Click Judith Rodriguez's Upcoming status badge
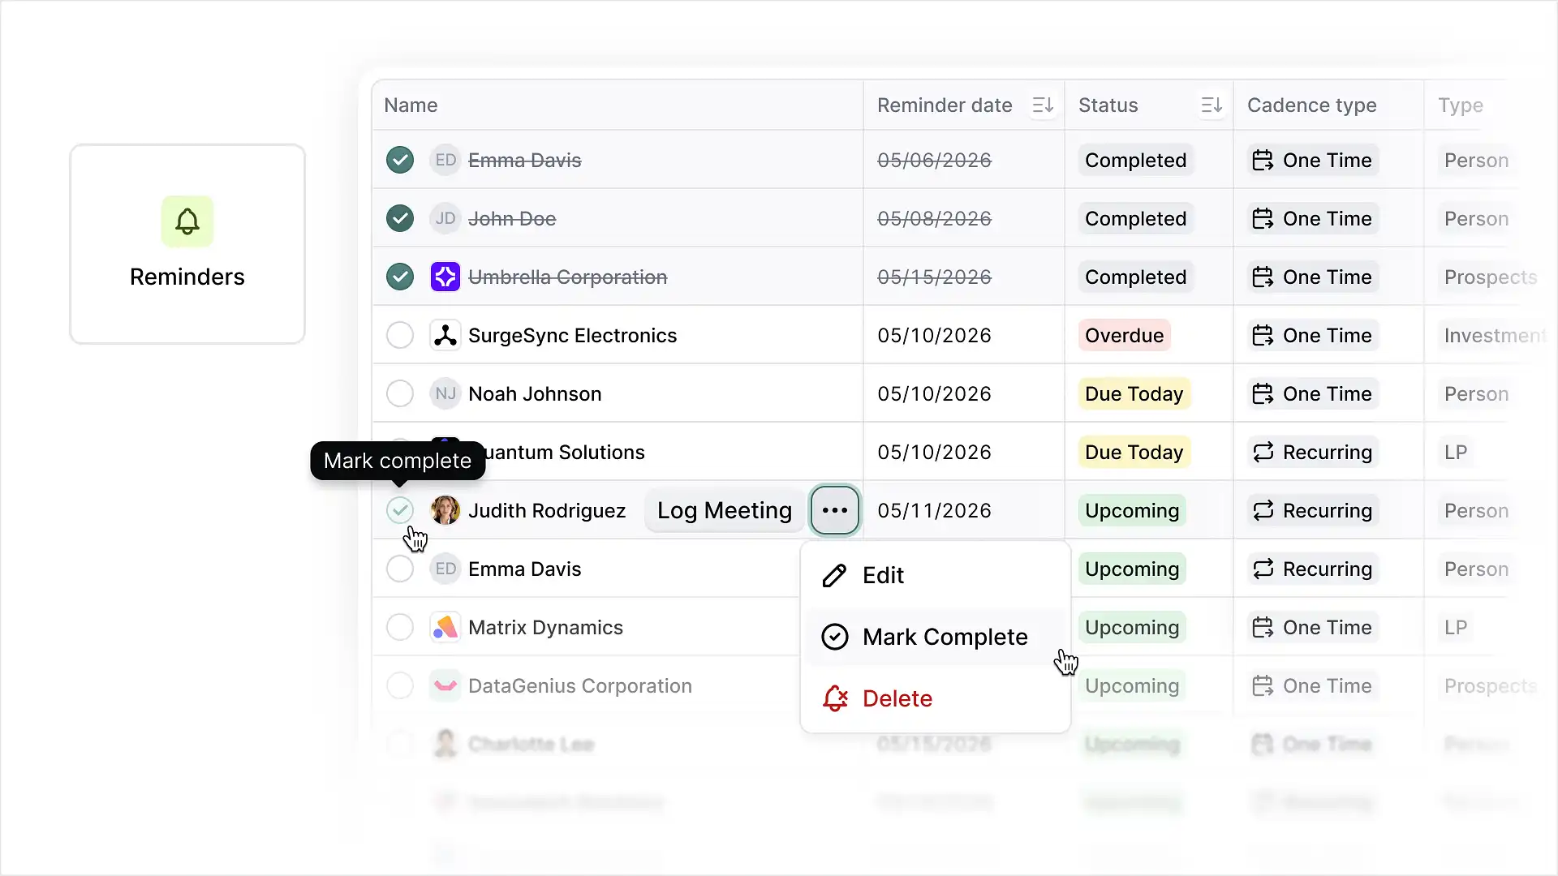 [1132, 510]
